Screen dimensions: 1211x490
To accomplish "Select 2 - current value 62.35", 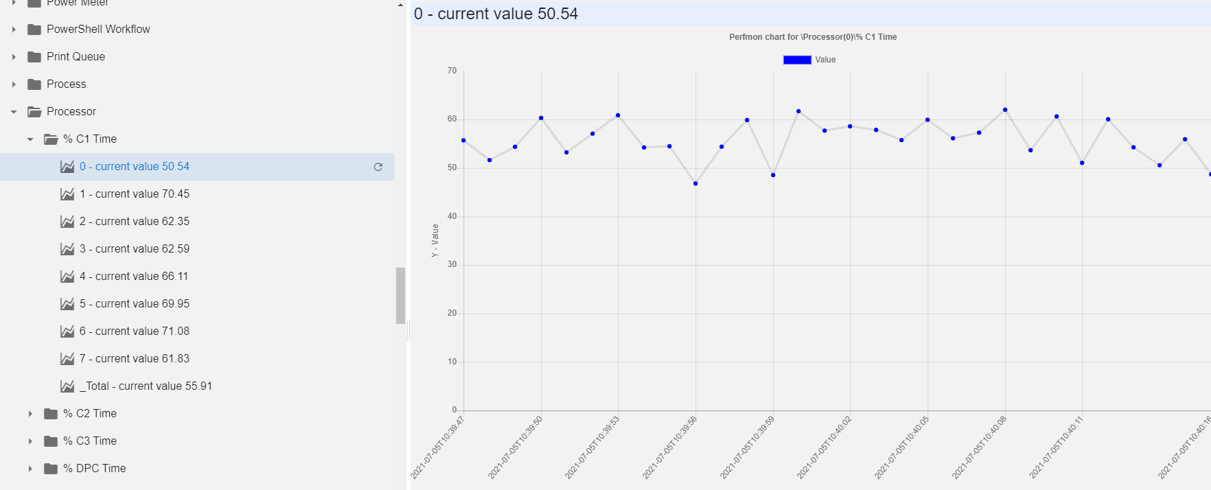I will click(135, 222).
